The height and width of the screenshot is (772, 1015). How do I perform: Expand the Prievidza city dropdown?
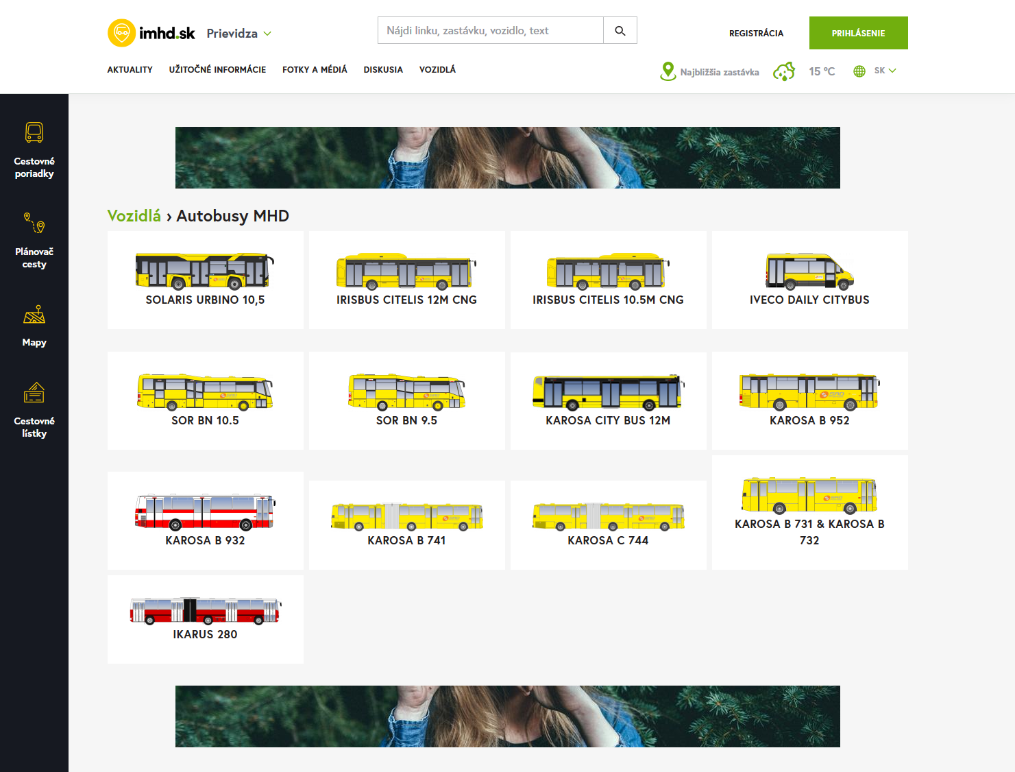(x=239, y=34)
